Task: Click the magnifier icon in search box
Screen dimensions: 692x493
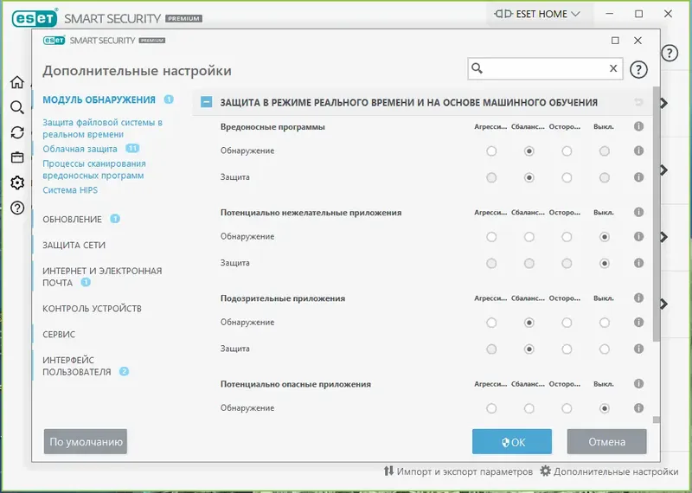Action: 477,68
